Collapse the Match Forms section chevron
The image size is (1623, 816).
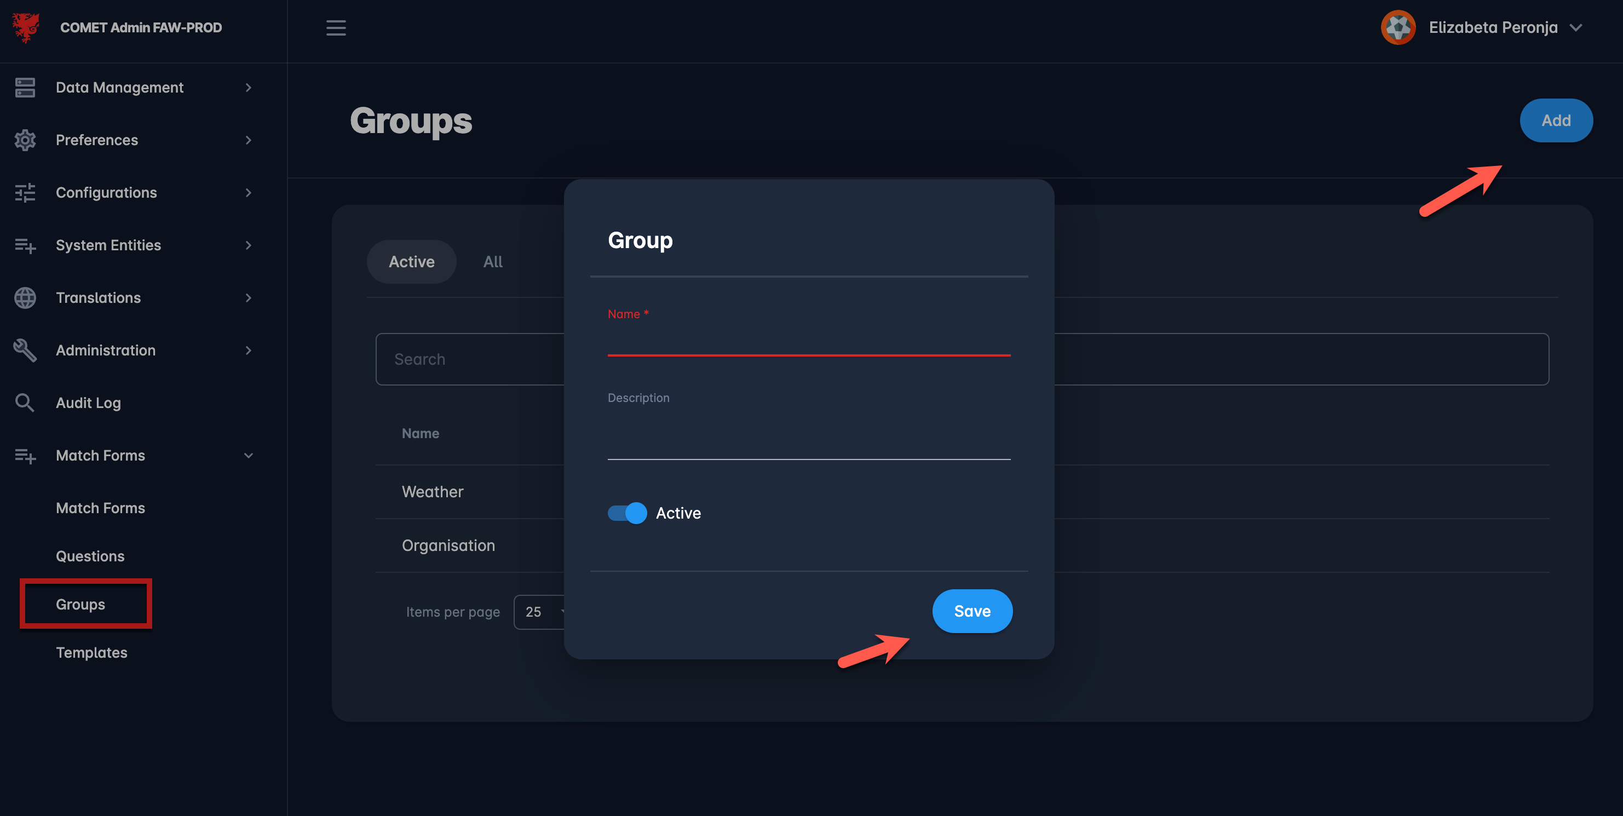tap(248, 456)
